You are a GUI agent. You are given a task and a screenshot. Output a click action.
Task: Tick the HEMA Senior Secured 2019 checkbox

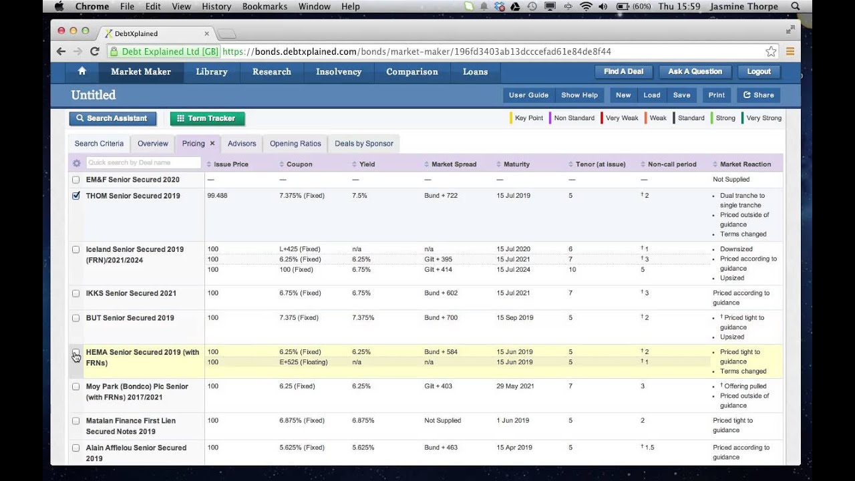click(75, 352)
